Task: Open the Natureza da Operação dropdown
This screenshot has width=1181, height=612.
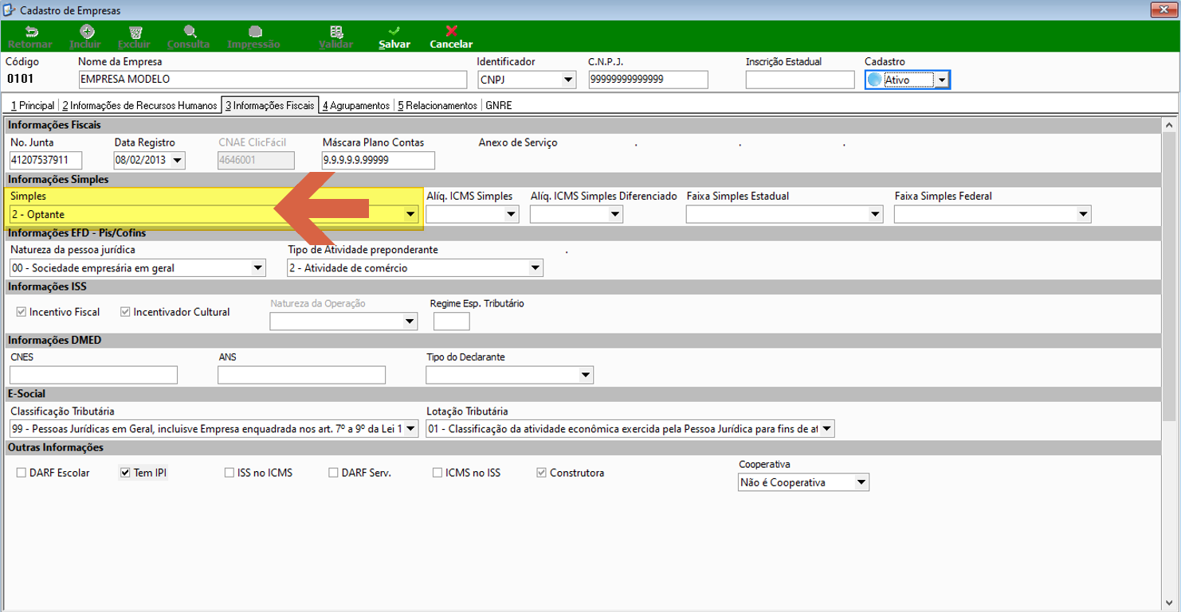Action: click(x=410, y=322)
